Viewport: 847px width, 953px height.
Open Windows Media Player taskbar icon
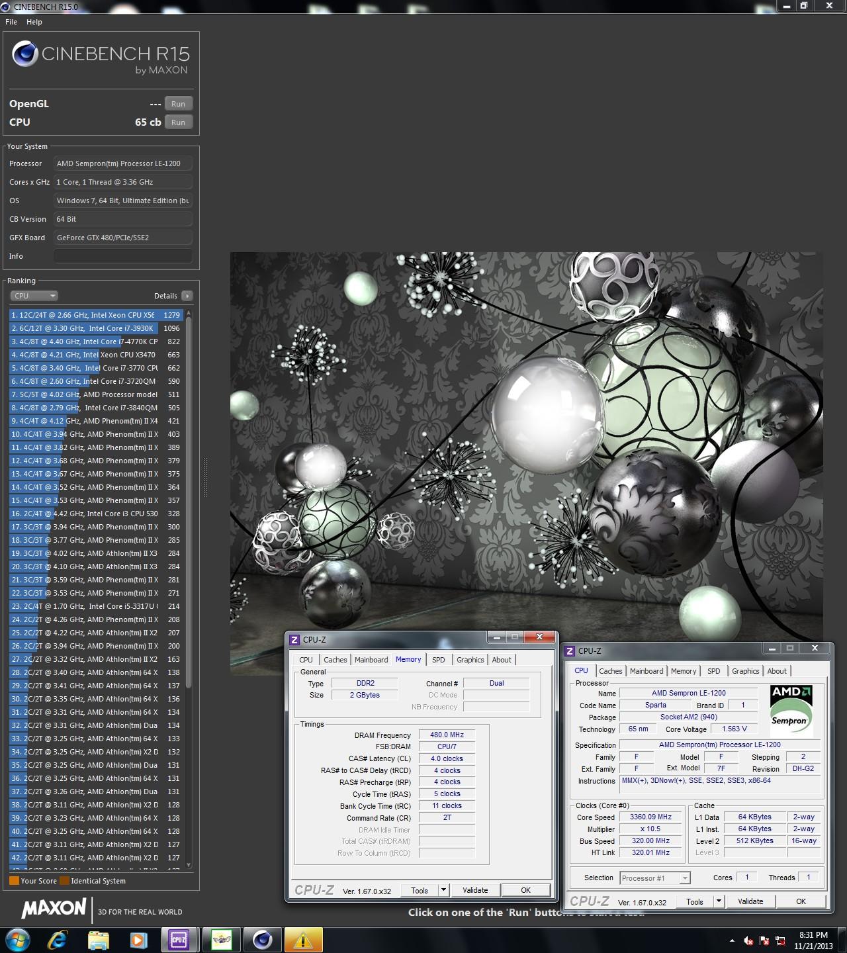point(138,940)
